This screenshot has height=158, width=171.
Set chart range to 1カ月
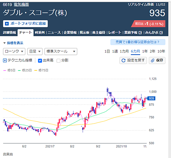(x=124, y=51)
